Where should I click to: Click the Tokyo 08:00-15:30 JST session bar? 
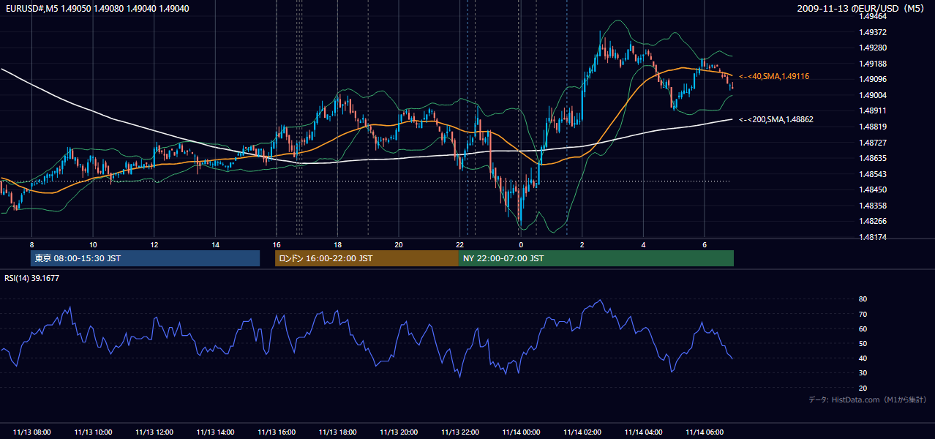click(x=145, y=258)
